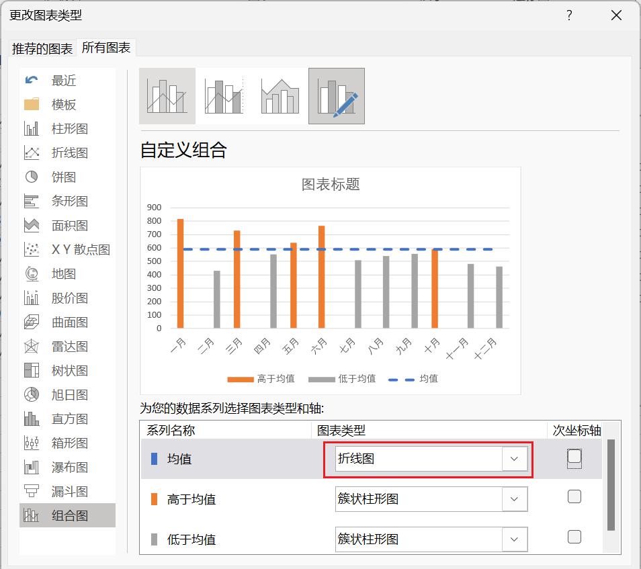
Task: Choose the 雷达图 radar chart category
Action: tap(67, 346)
